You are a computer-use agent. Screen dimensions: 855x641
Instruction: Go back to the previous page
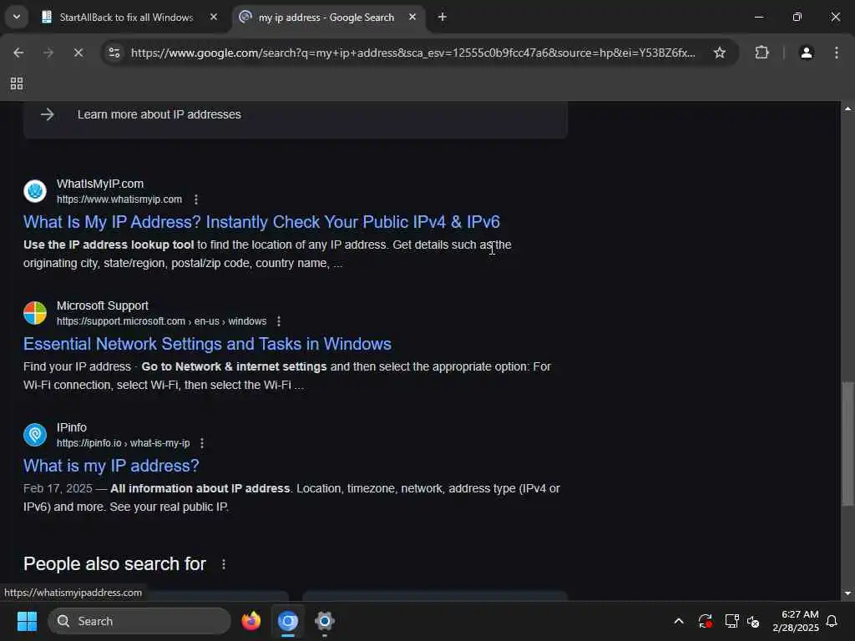point(18,53)
